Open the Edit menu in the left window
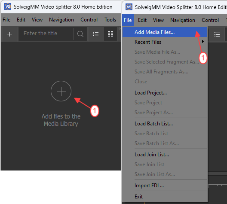 coord(21,20)
